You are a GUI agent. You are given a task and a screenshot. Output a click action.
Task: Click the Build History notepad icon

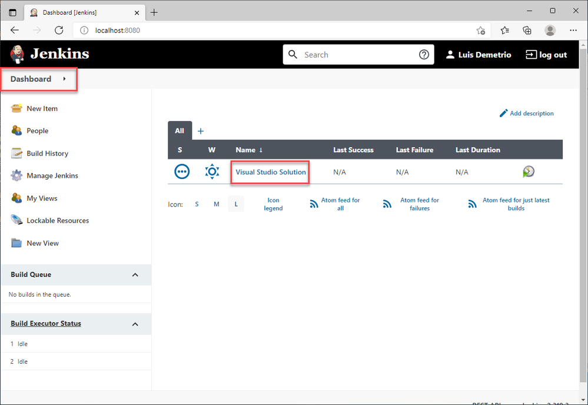pyautogui.click(x=16, y=154)
